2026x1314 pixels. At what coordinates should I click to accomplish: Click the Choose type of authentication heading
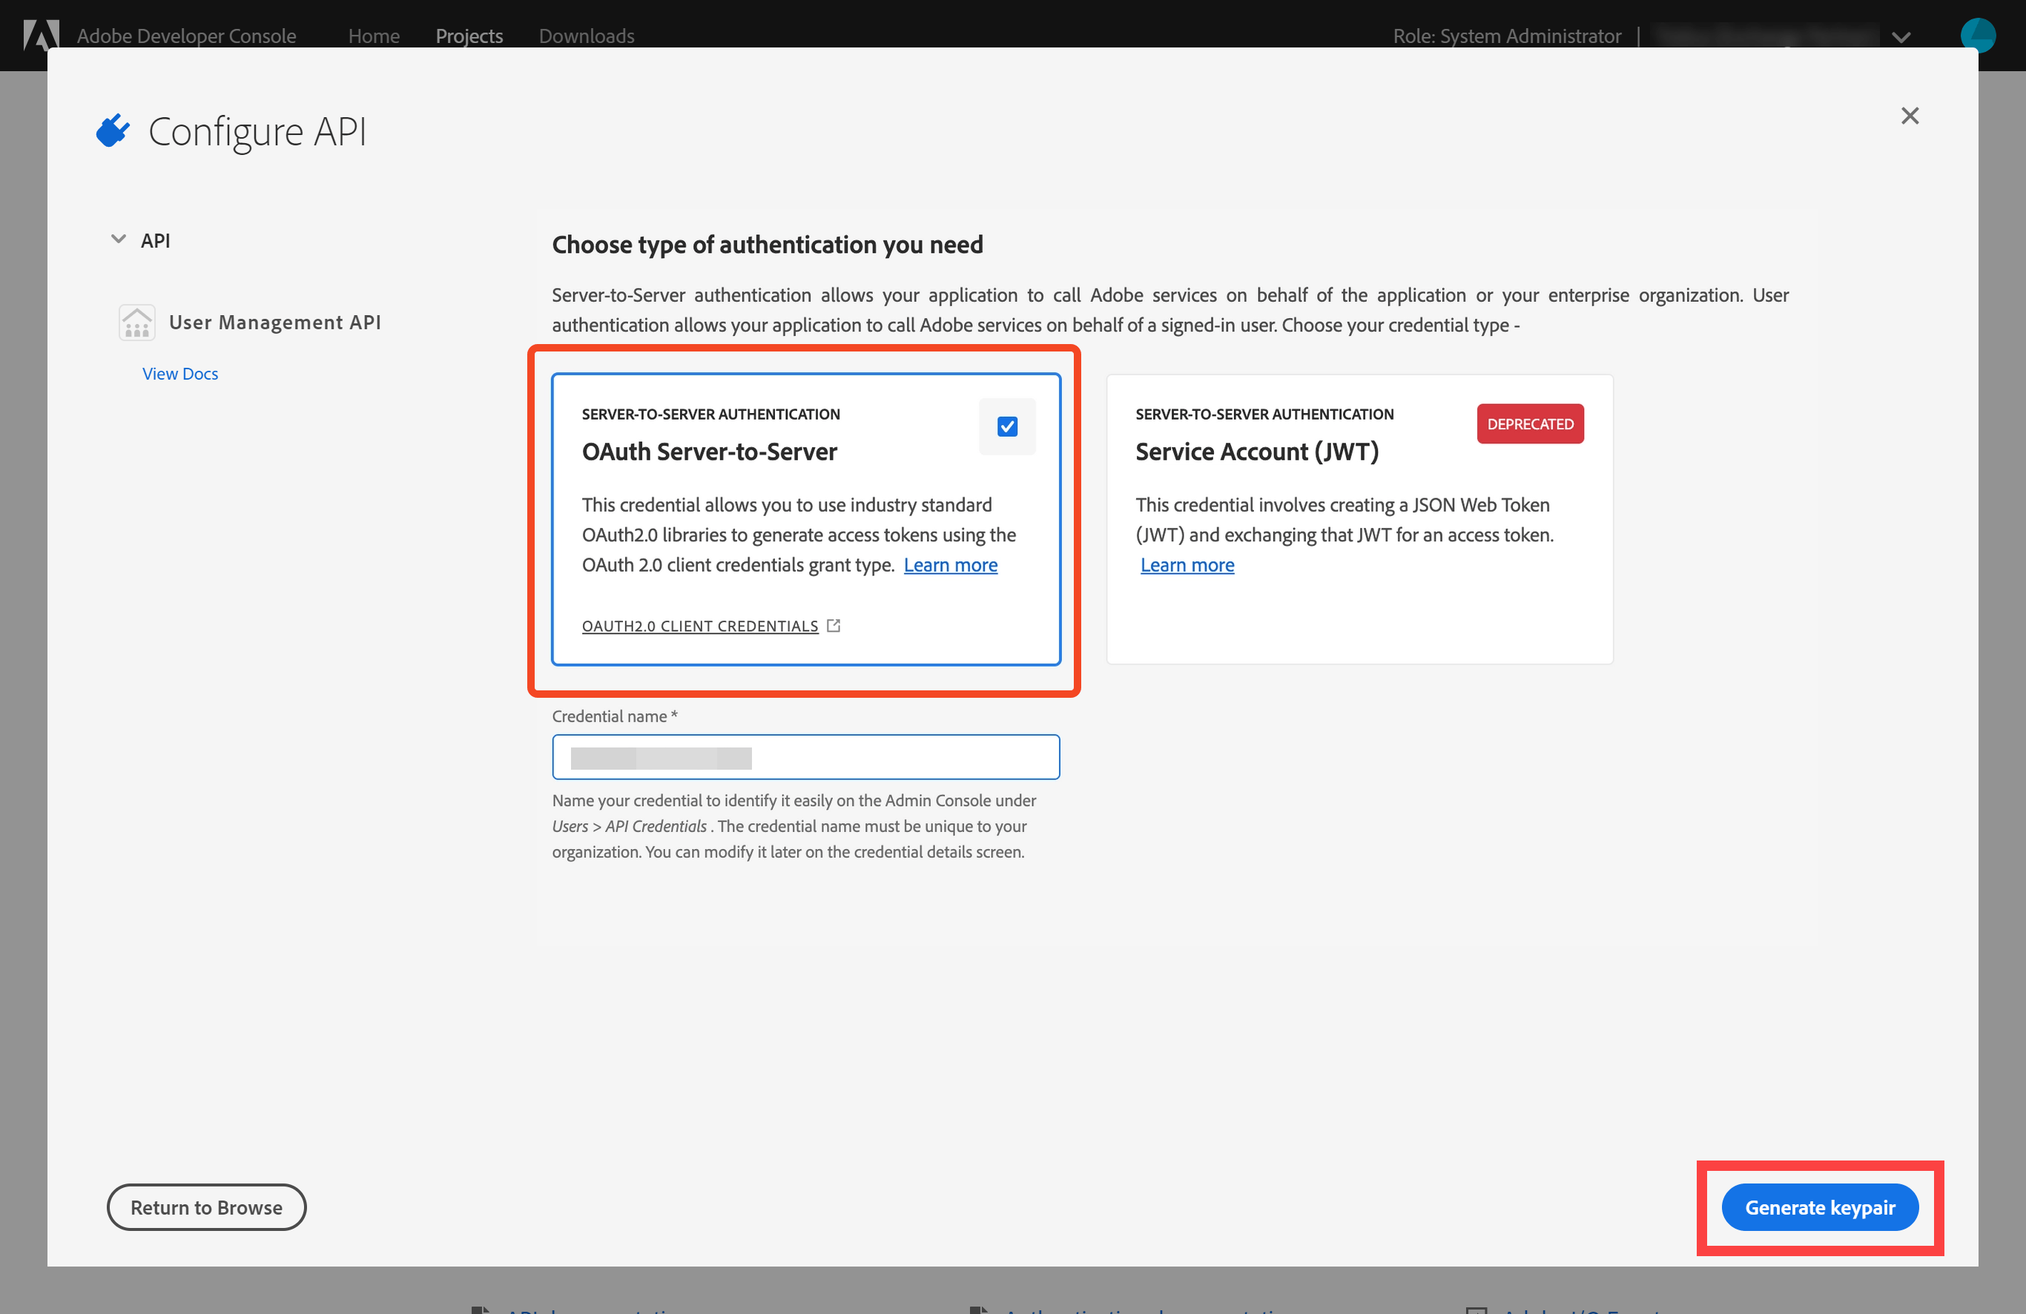pyautogui.click(x=767, y=244)
